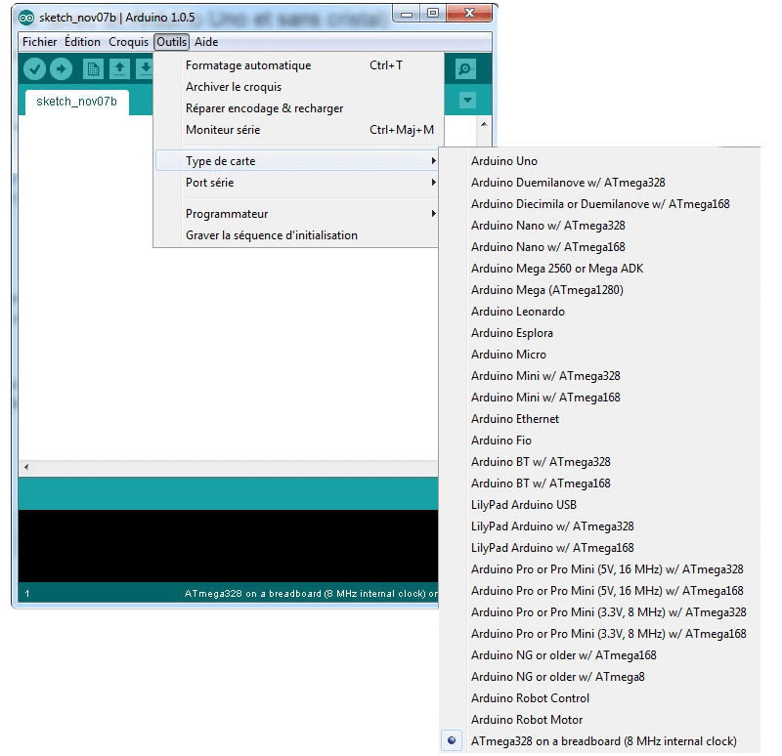Viewport: 782px width, 756px height.
Task: Click the New sketch page icon
Action: click(x=93, y=68)
